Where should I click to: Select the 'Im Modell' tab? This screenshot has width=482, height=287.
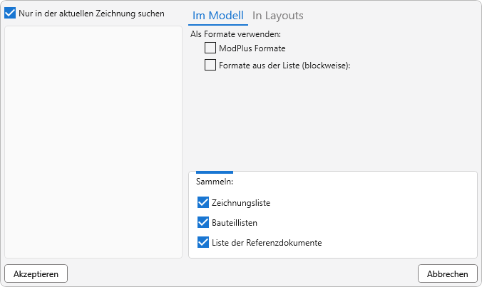coord(217,16)
